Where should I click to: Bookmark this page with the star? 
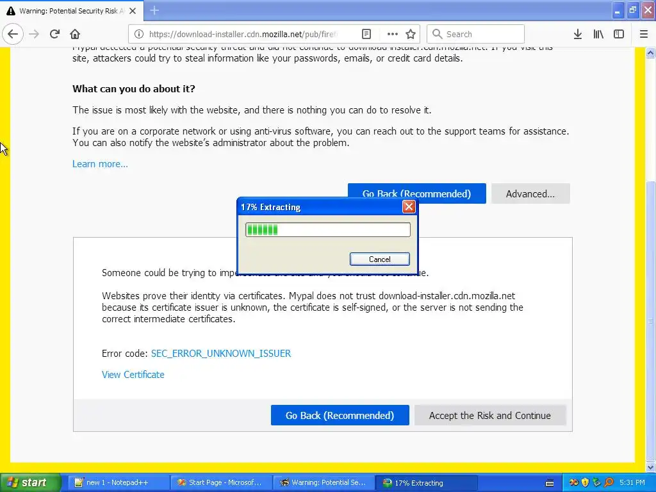point(411,34)
